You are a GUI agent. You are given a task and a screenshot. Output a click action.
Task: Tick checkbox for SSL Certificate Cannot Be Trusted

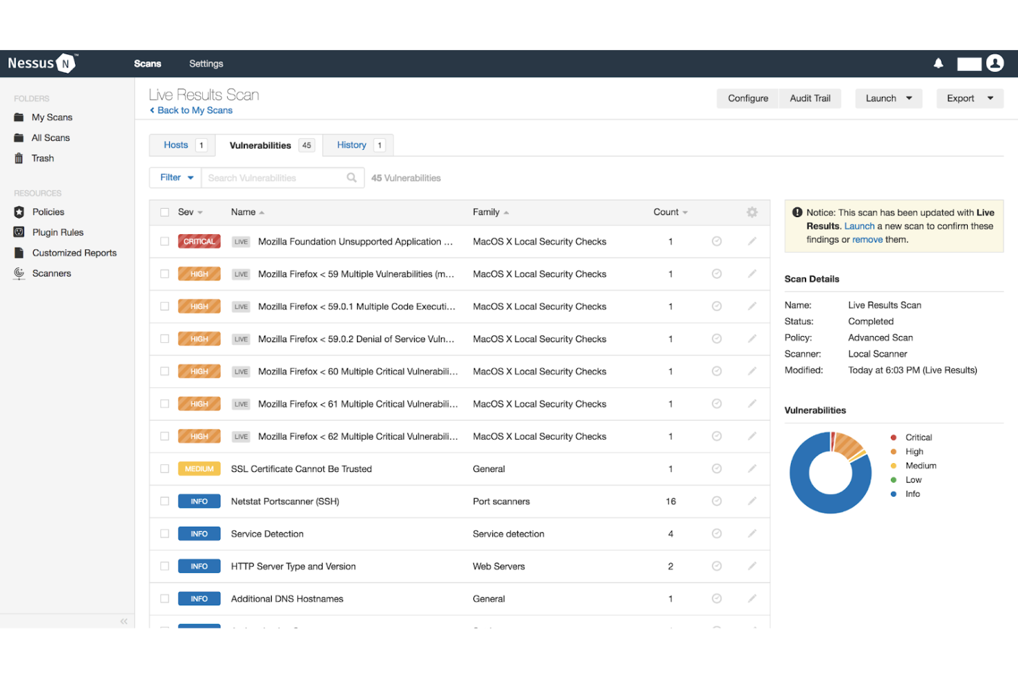164,469
